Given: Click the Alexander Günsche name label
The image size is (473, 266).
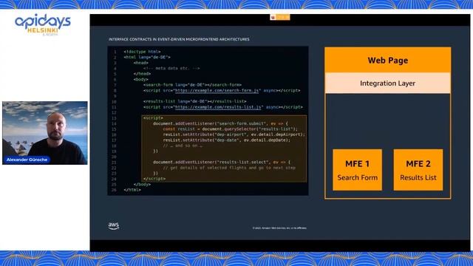Looking at the screenshot, I should click(27, 160).
